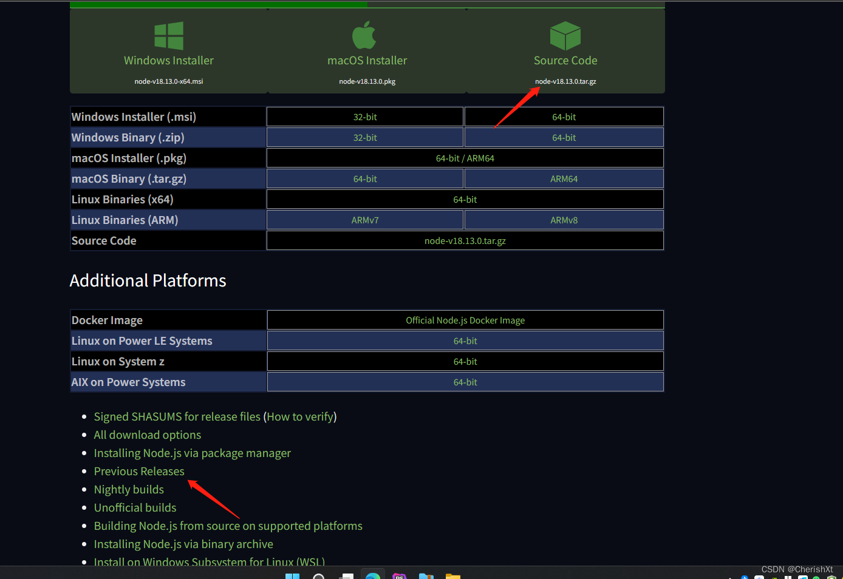Click the macOS Installer (.pkg) row label

point(129,158)
